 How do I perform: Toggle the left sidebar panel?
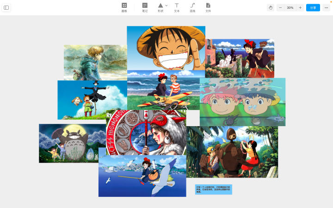(x=6, y=8)
